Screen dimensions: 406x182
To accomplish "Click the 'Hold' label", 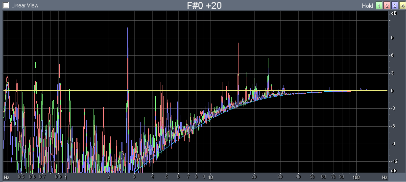I will 367,6.
